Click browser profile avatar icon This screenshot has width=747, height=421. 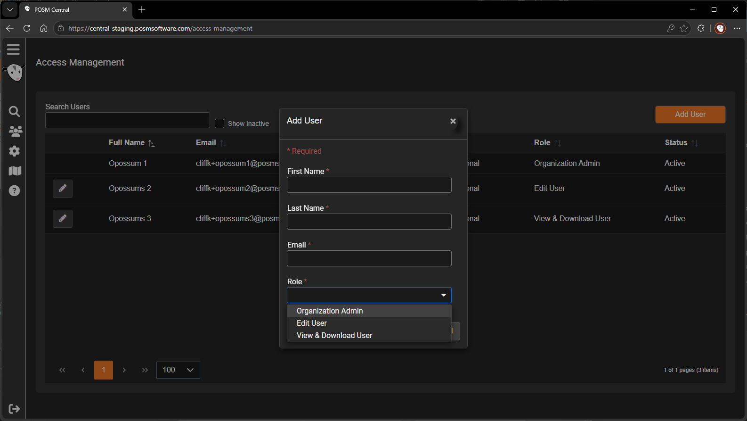720,28
